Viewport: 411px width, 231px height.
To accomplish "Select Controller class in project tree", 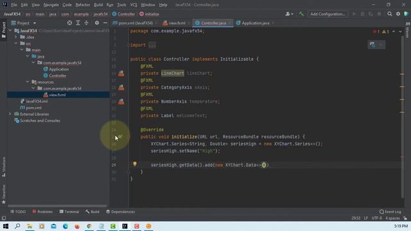I will coord(57,76).
